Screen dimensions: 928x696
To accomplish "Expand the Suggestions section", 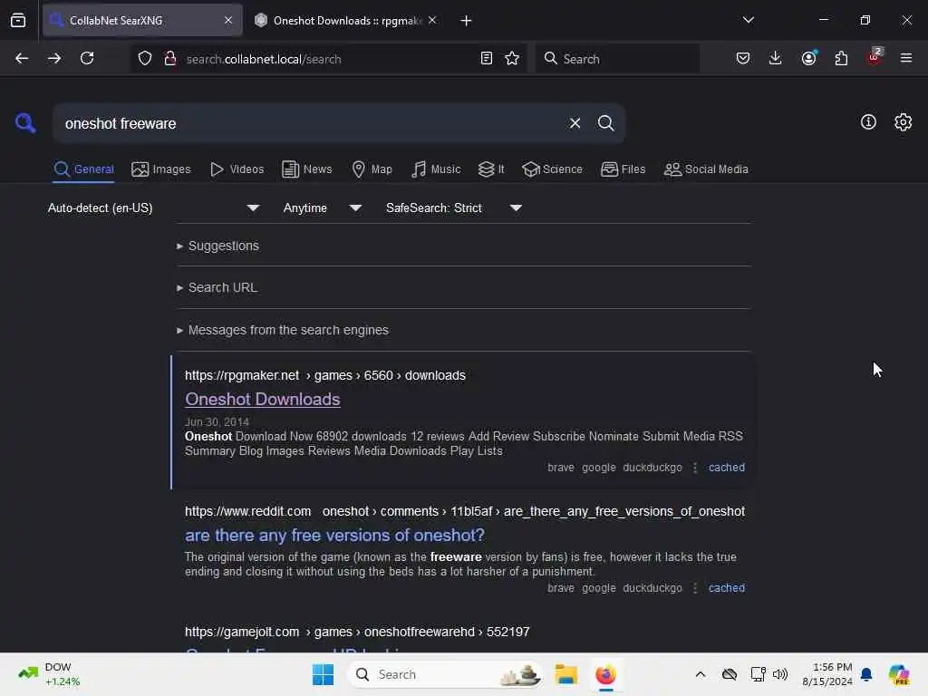I will pos(217,246).
